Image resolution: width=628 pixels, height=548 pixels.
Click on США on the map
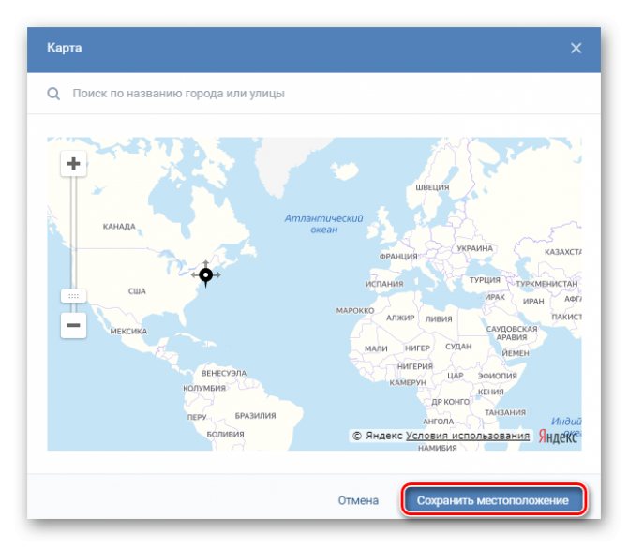click(137, 291)
